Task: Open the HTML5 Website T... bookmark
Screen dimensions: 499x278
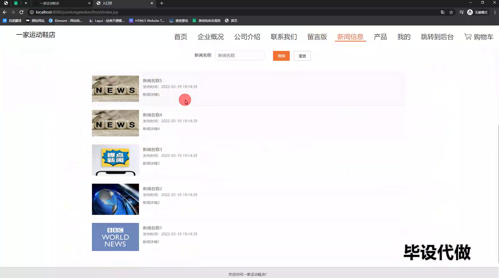Action: click(x=147, y=20)
